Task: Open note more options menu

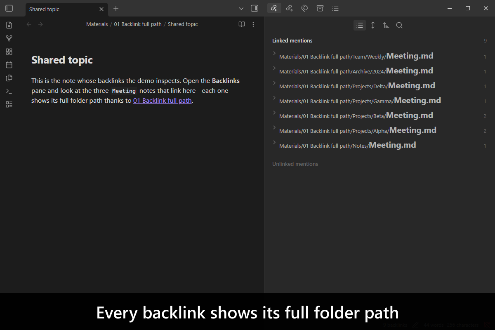Action: coord(253,24)
